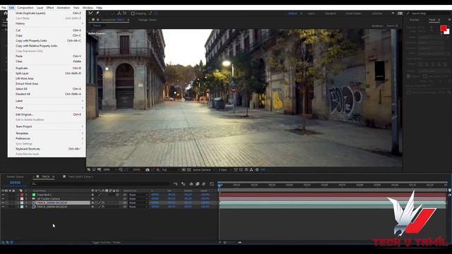Select the Track Solid 1 Comp 1 tab
The height and width of the screenshot is (254, 452).
point(81,176)
